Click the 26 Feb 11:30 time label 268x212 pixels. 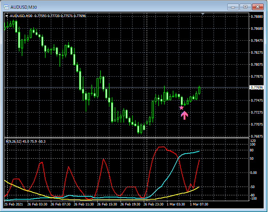point(84,204)
